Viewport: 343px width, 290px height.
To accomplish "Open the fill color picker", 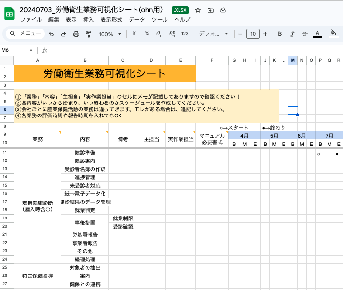I will 334,33.
